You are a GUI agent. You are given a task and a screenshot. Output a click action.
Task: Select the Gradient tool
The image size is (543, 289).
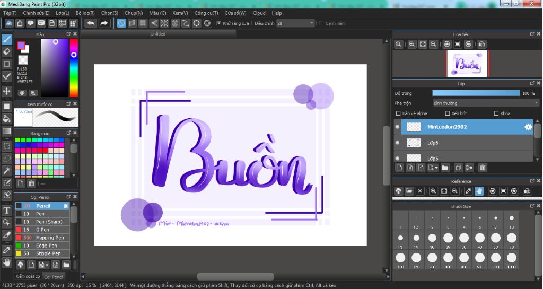click(x=6, y=131)
